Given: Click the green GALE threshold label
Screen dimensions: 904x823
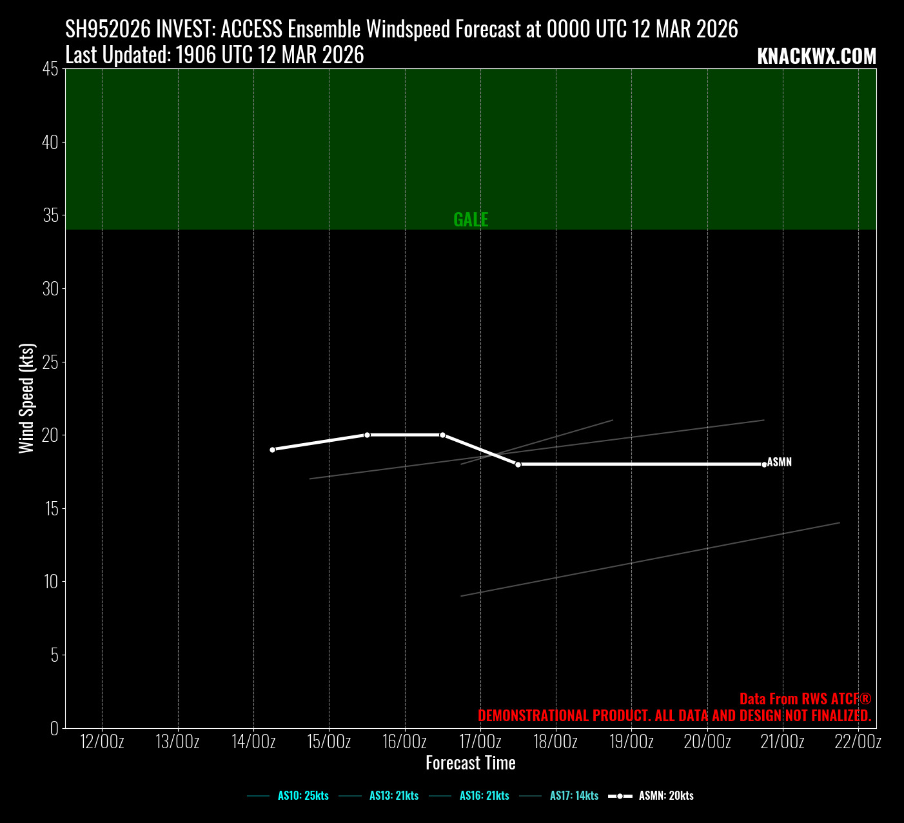Looking at the screenshot, I should click(x=471, y=220).
